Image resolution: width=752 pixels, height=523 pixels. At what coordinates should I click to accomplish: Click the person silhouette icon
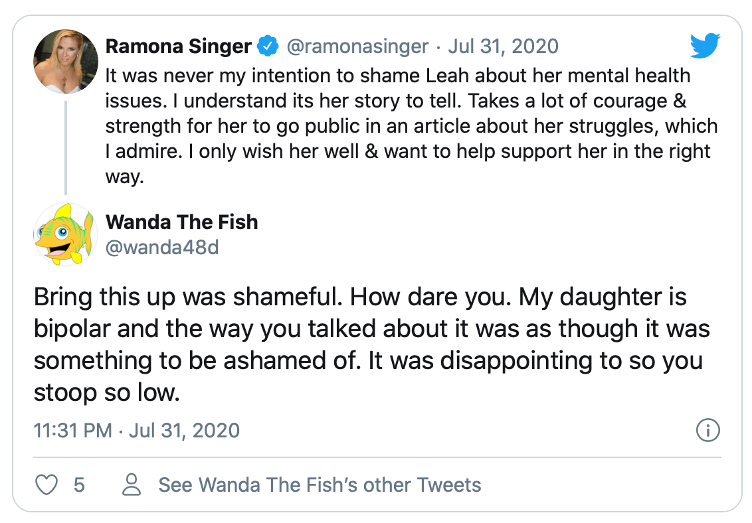click(x=132, y=485)
